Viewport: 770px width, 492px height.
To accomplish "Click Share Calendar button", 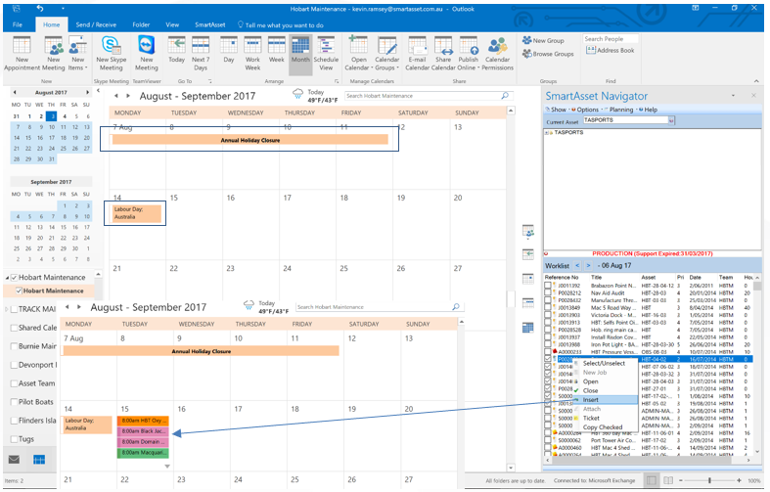I will click(x=443, y=54).
